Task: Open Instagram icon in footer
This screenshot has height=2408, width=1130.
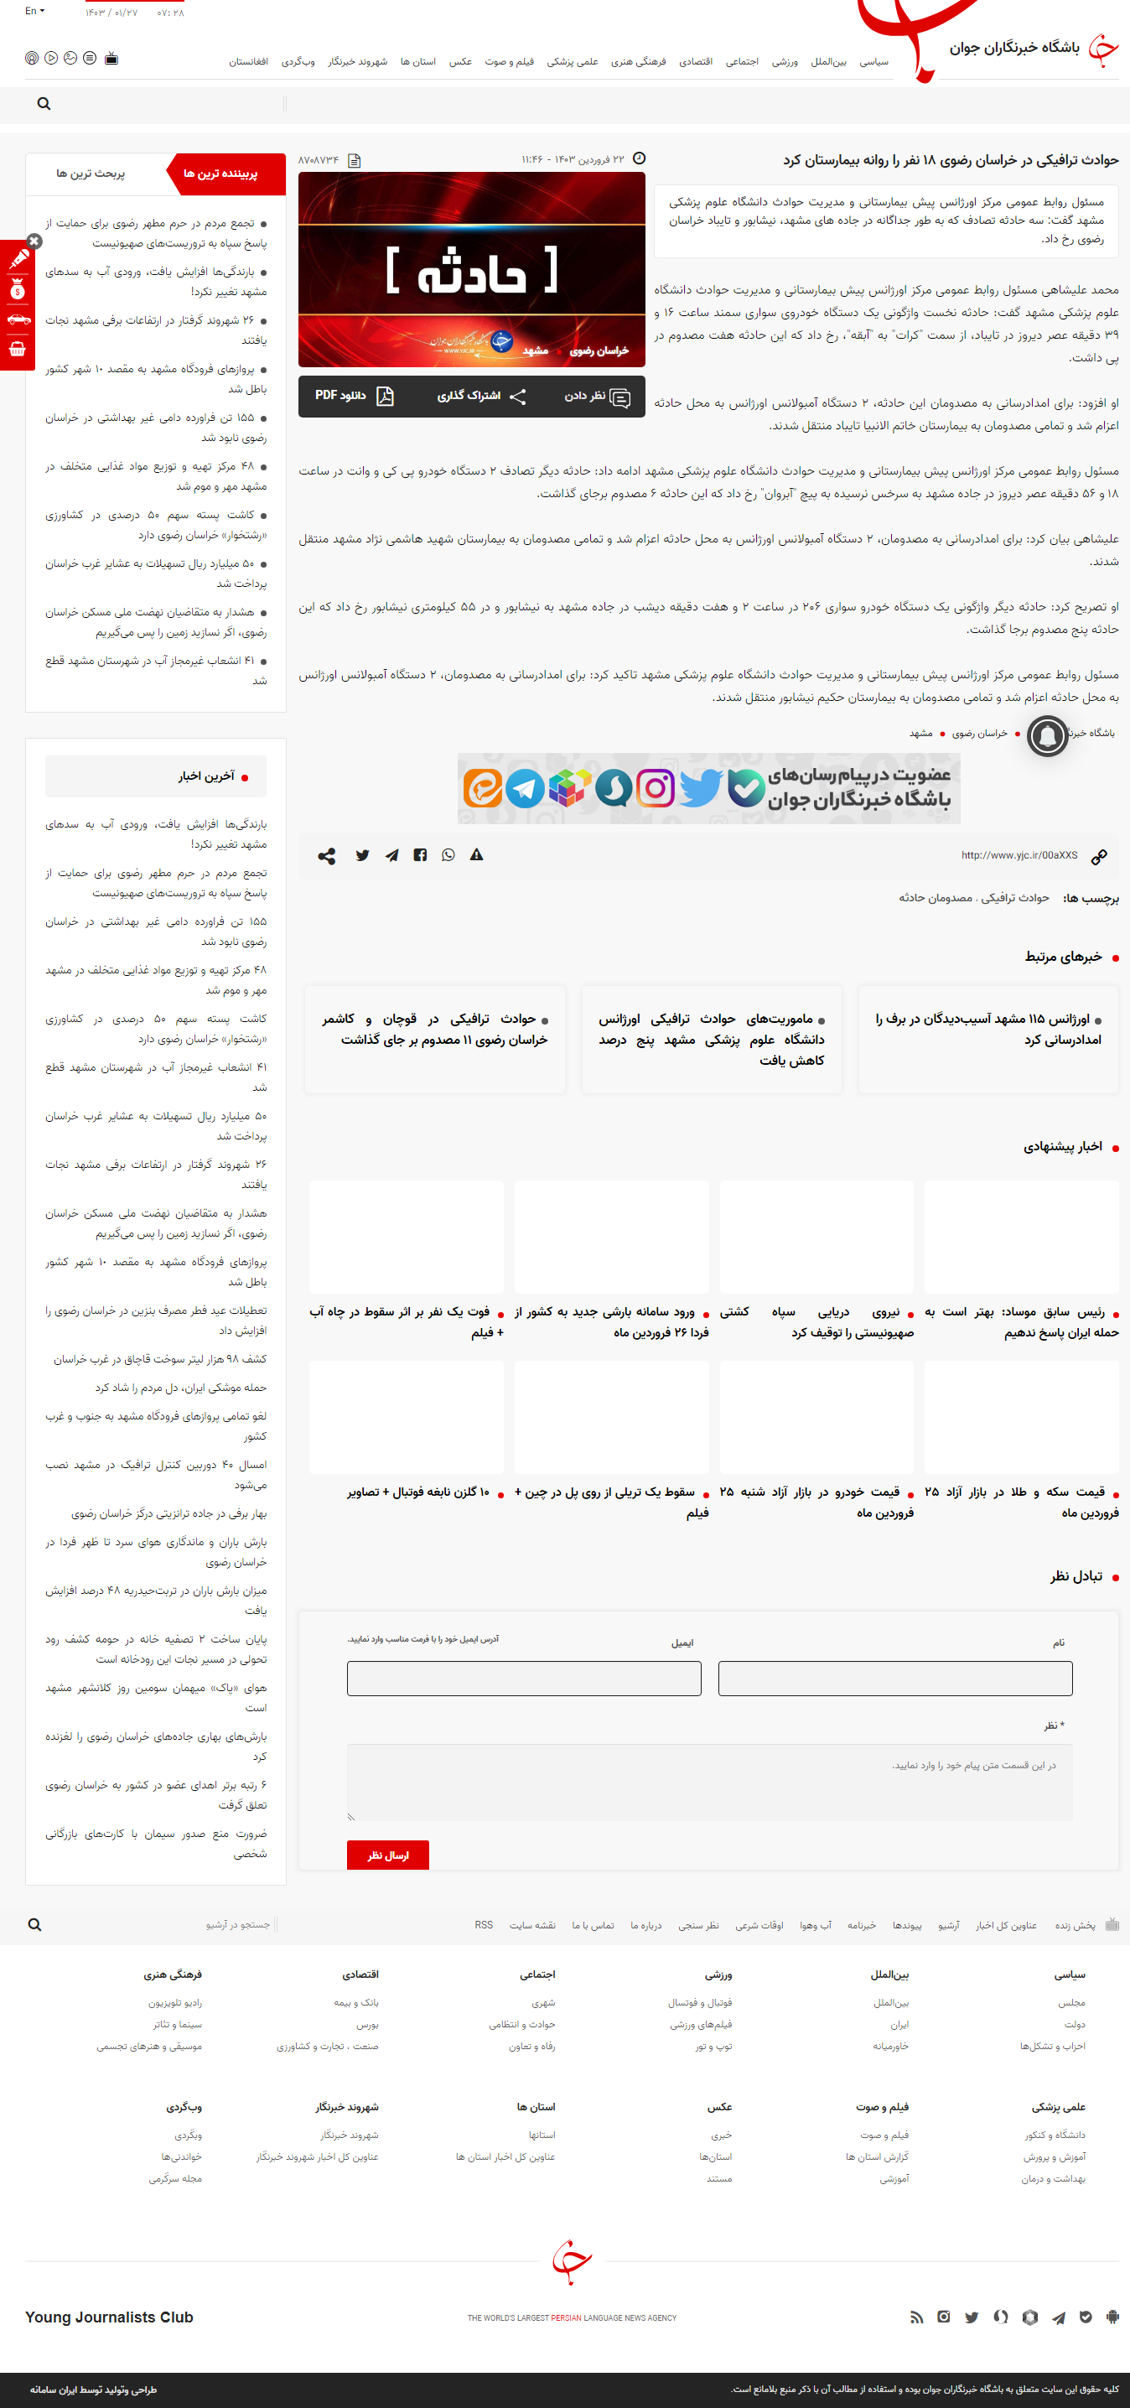Action: pos(944,2317)
